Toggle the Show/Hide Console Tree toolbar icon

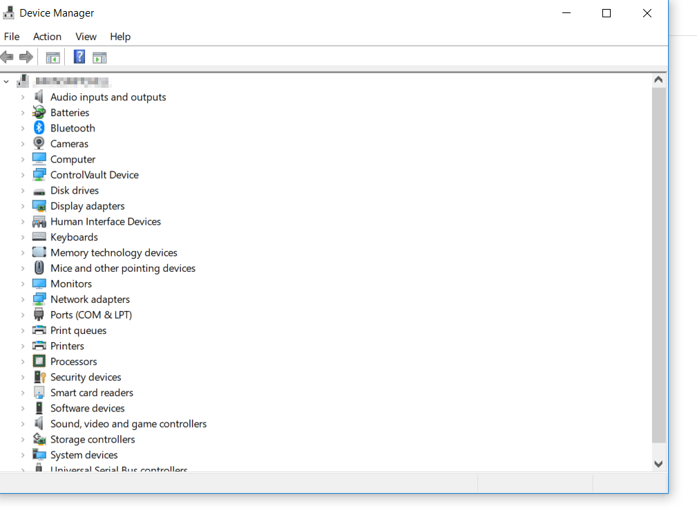pos(52,57)
